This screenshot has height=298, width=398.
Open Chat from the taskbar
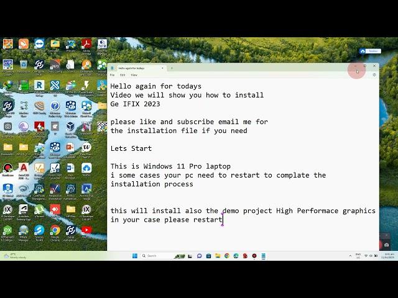pos(199,256)
